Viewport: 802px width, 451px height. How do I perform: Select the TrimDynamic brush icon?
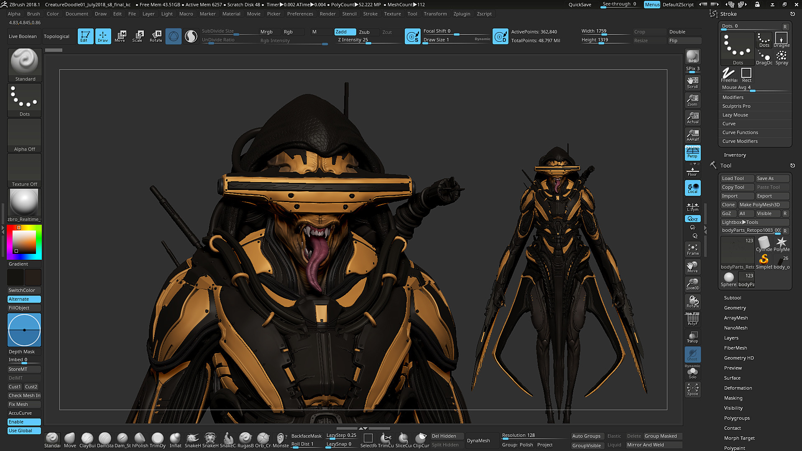pos(158,440)
